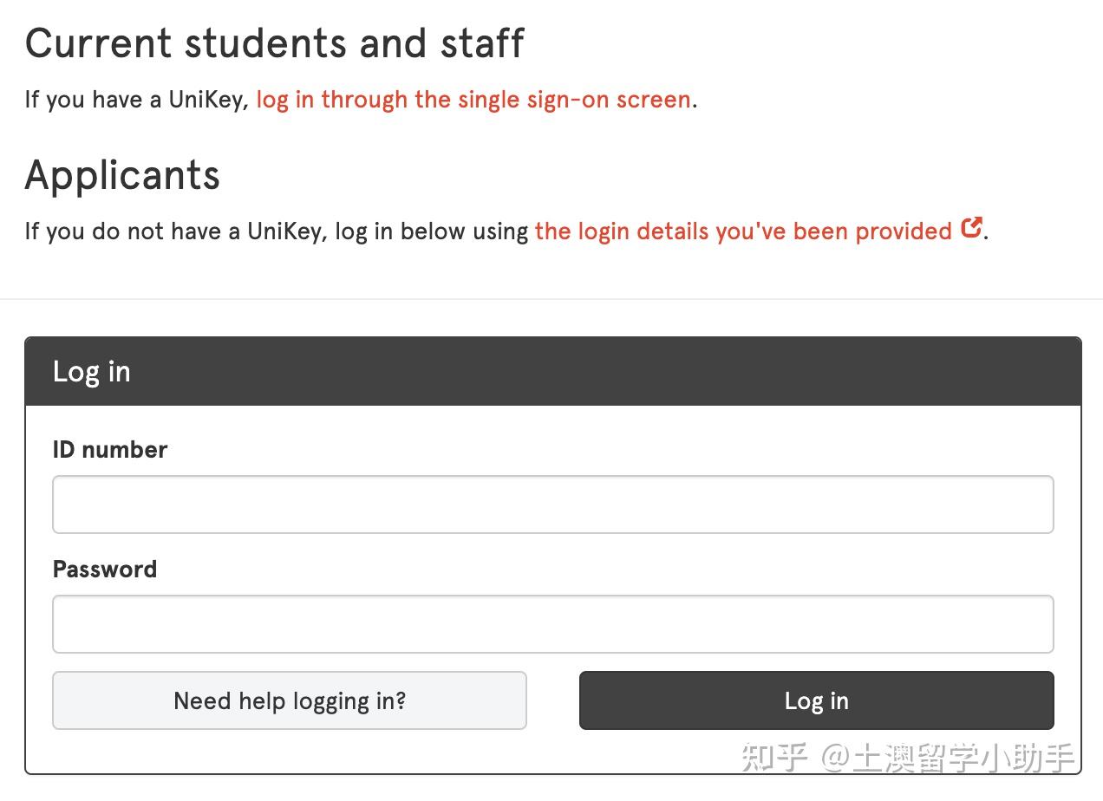1103x801 pixels.
Task: Activate the dark Log in submit button
Action: pos(816,700)
